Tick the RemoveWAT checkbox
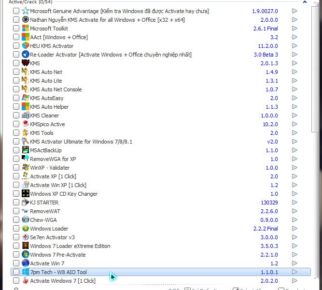 16,211
